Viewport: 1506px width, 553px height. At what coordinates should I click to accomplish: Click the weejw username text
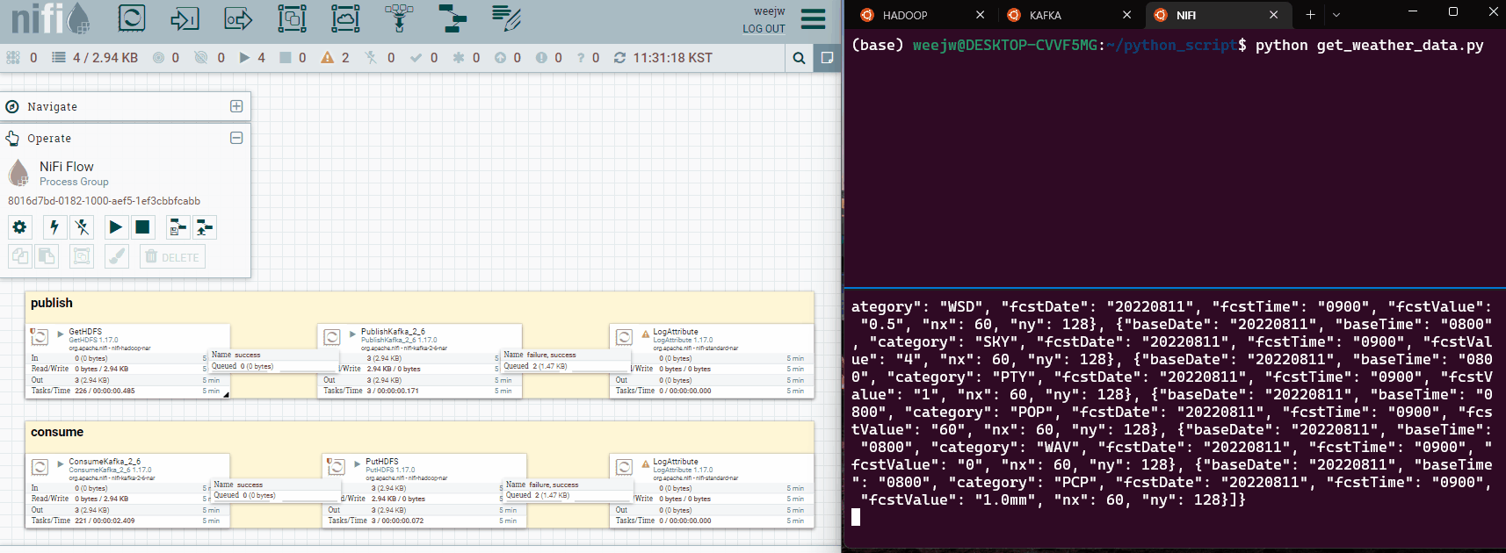(x=770, y=11)
